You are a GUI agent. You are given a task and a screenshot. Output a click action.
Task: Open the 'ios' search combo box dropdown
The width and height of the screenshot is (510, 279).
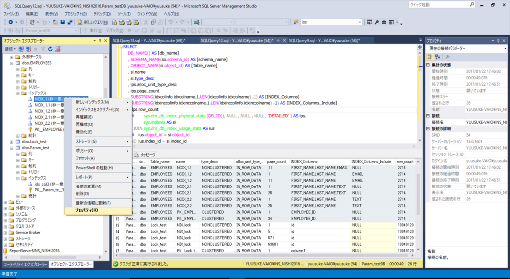click(360, 22)
